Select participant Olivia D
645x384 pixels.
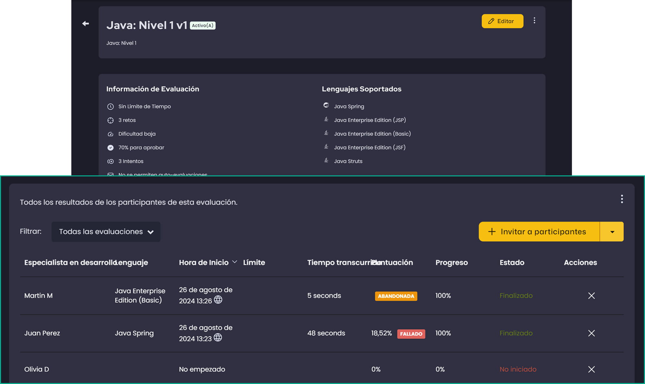tap(37, 369)
